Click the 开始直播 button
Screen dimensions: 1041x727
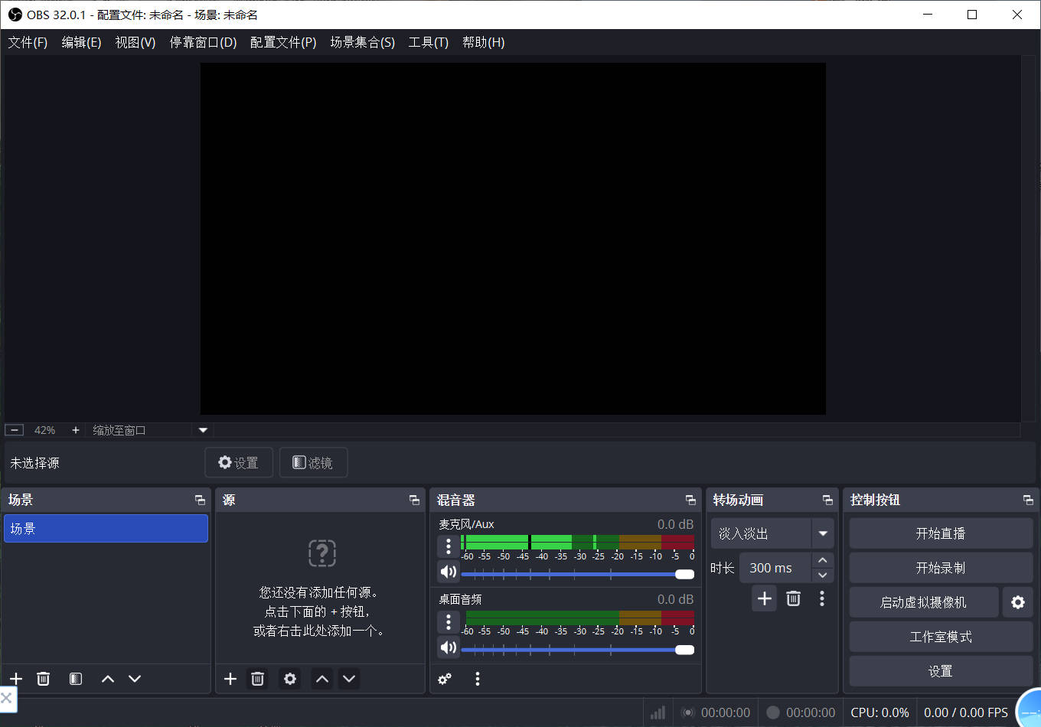[941, 533]
